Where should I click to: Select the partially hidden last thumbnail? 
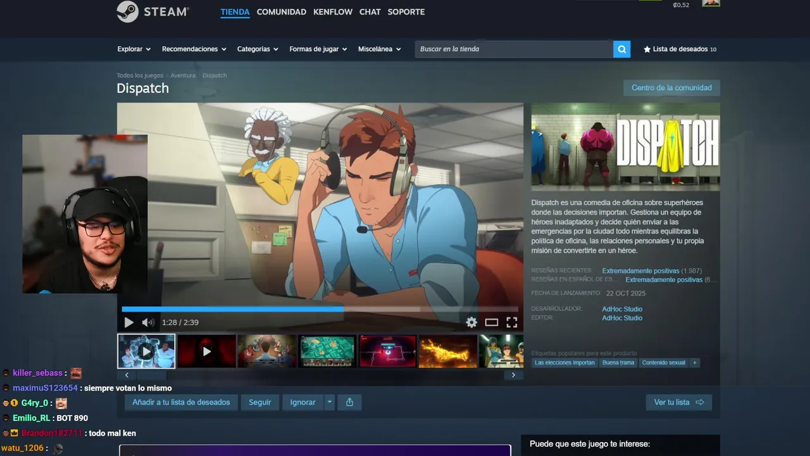[502, 351]
